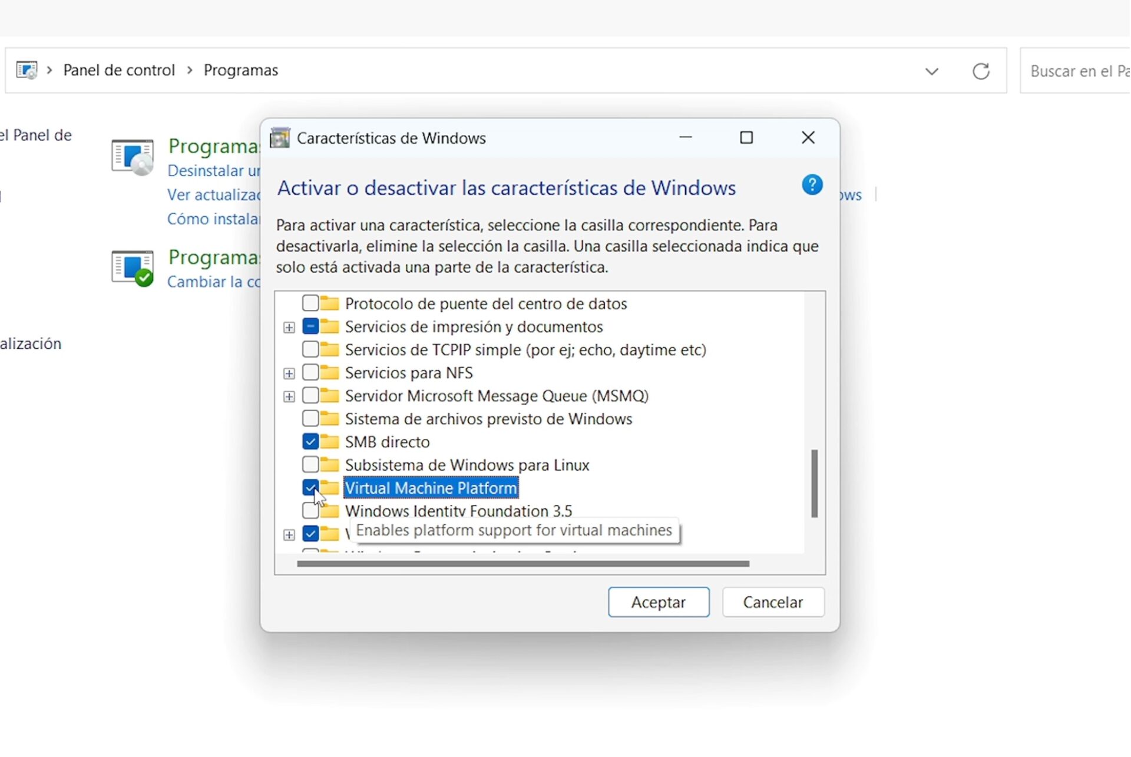Open Desinstalar un programa link
Screen dimensions: 1131x757
pos(213,171)
